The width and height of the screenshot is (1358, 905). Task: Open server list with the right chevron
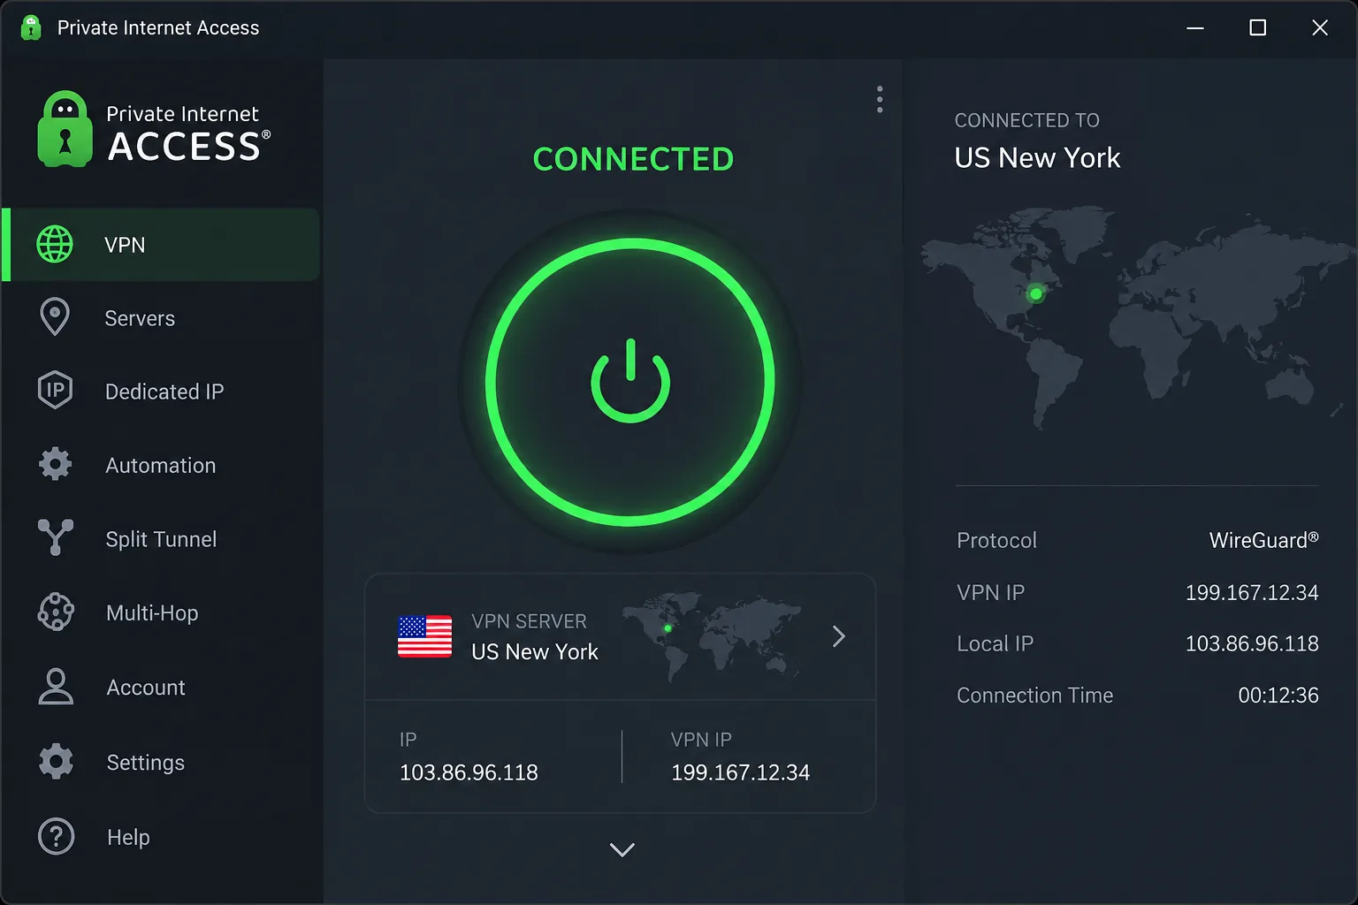click(x=839, y=636)
